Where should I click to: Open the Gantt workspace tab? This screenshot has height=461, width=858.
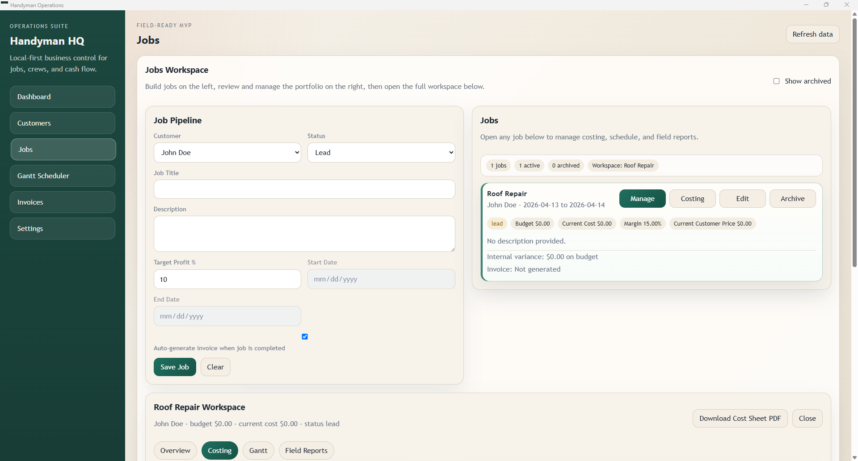258,450
